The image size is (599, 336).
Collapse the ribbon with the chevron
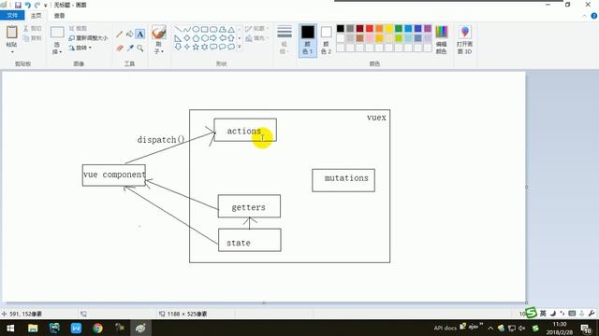[584, 16]
